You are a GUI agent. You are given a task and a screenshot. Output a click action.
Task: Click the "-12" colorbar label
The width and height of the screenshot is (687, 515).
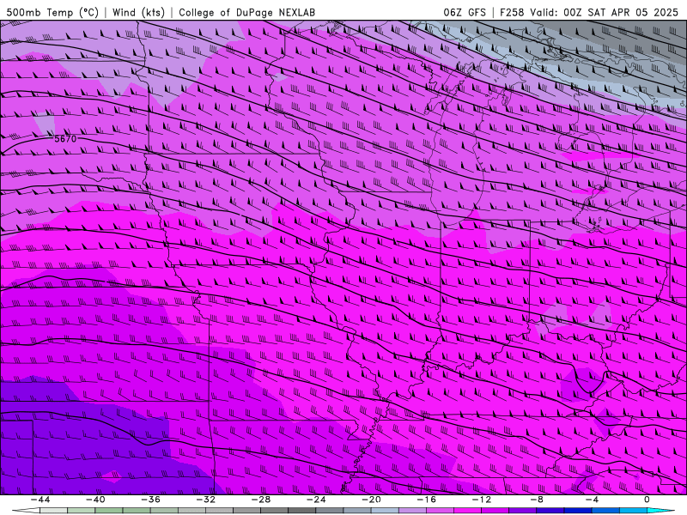pyautogui.click(x=482, y=500)
